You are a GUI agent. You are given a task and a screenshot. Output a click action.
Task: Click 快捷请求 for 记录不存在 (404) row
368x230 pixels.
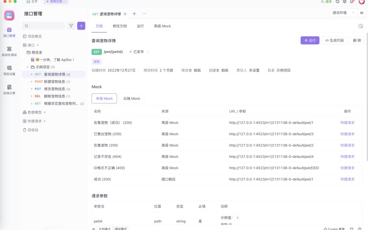tap(347, 156)
